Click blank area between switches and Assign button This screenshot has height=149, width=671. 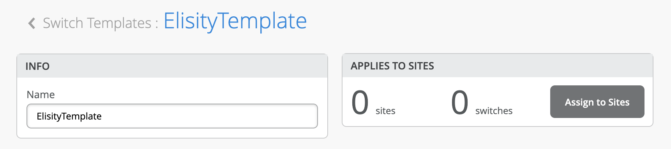point(531,102)
